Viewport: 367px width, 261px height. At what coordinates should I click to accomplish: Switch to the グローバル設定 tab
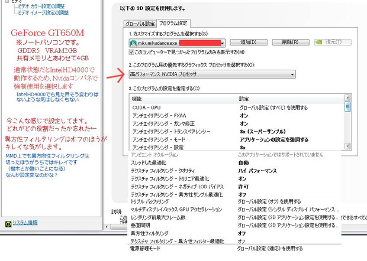point(140,24)
